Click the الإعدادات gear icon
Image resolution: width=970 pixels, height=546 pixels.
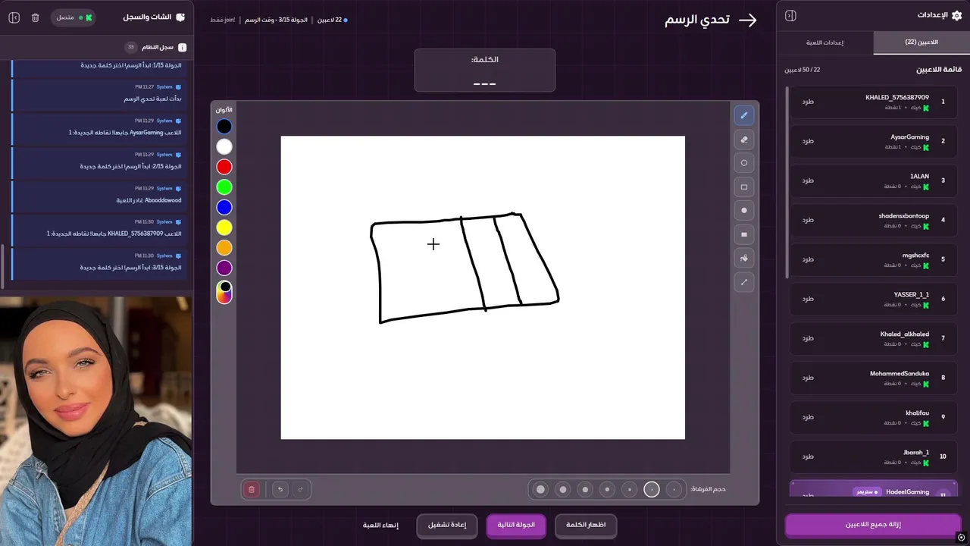pyautogui.click(x=956, y=15)
